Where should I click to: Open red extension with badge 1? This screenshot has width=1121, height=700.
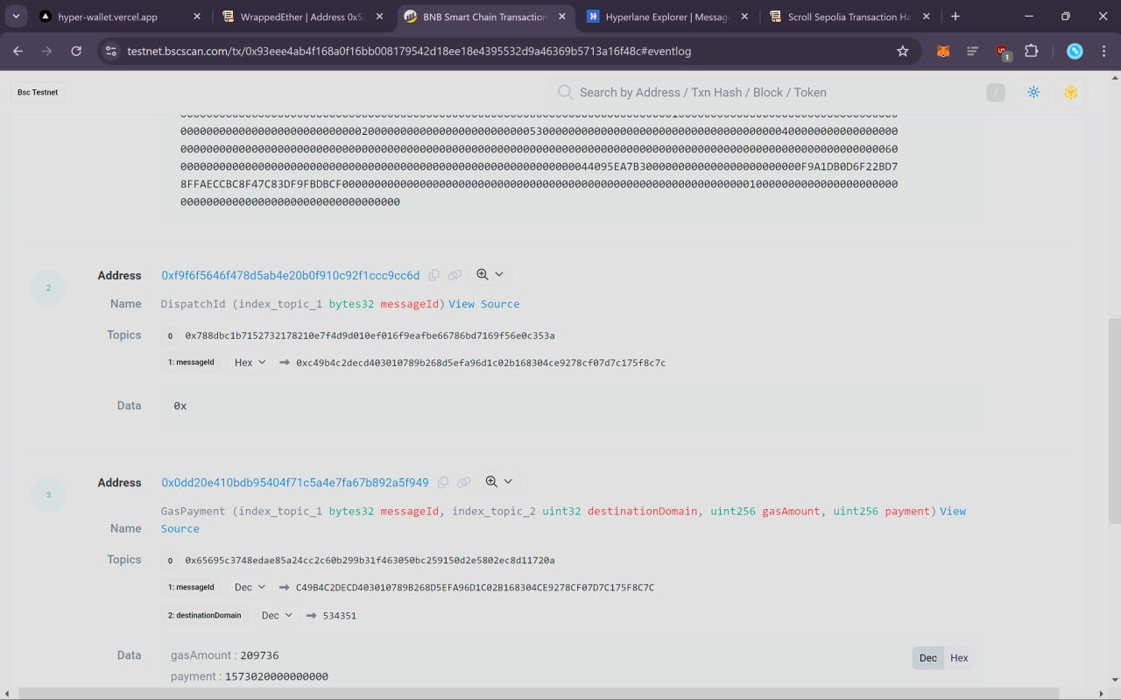(1004, 53)
